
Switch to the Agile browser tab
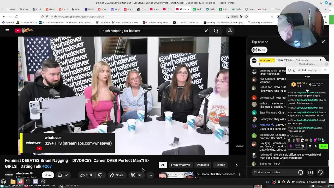(x=236, y=9)
